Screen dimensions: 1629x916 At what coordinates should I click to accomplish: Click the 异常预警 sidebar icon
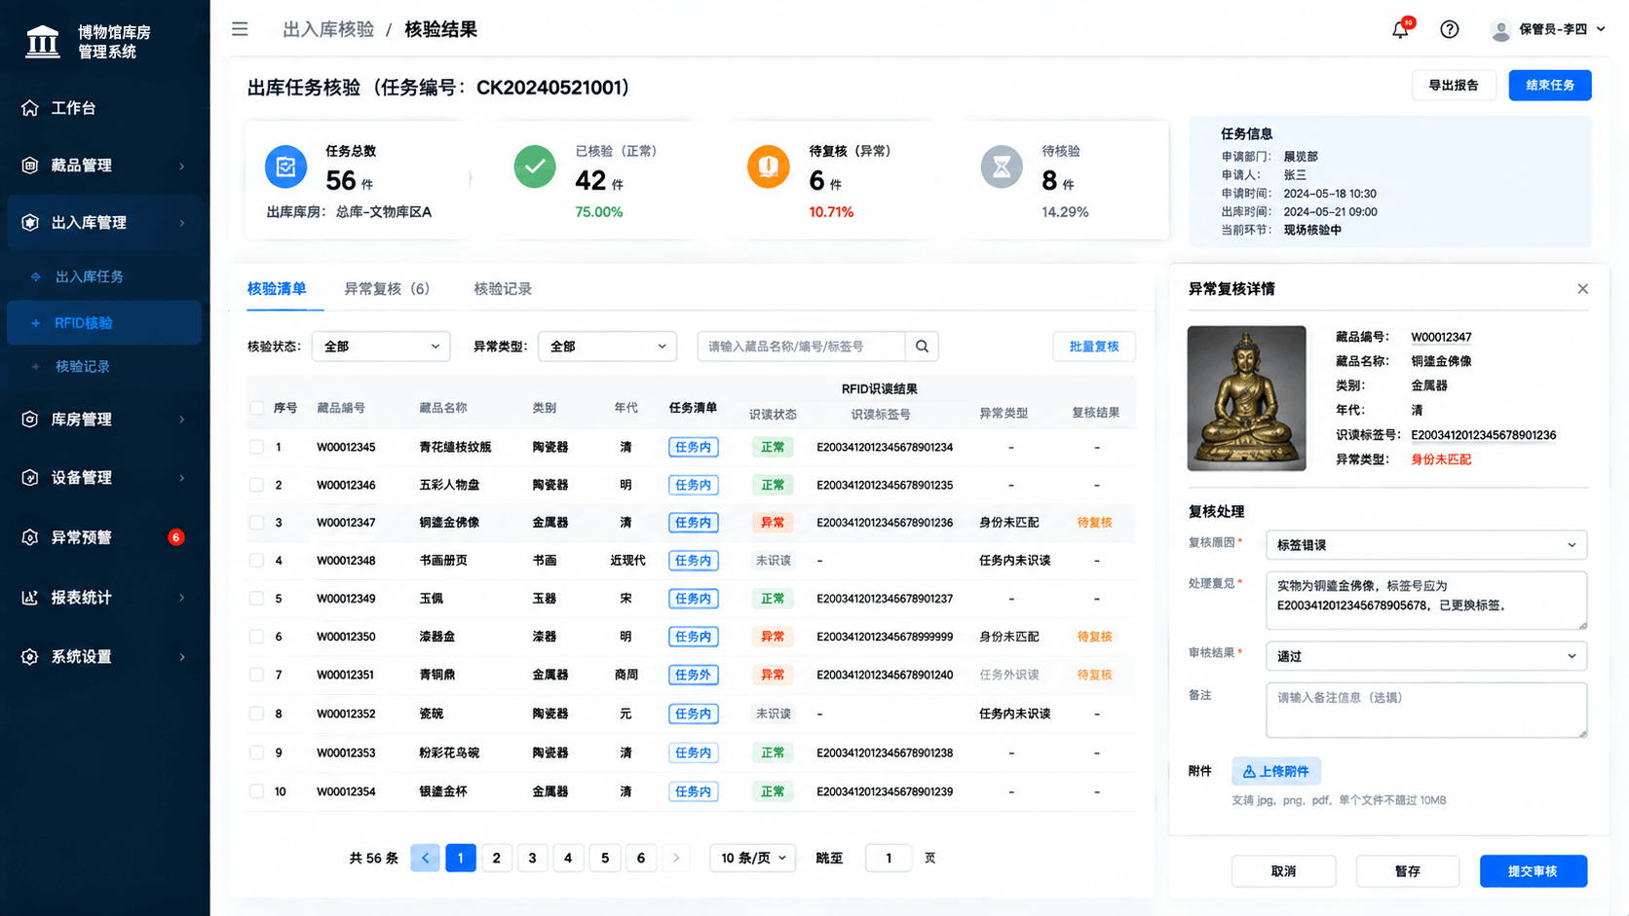[30, 537]
